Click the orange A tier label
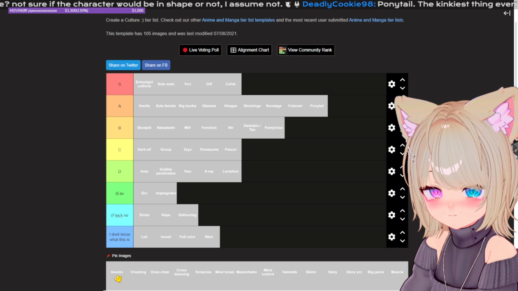The height and width of the screenshot is (291, 518). point(120,106)
